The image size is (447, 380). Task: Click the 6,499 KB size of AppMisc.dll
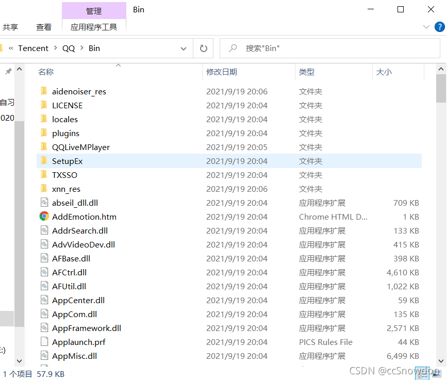click(403, 356)
